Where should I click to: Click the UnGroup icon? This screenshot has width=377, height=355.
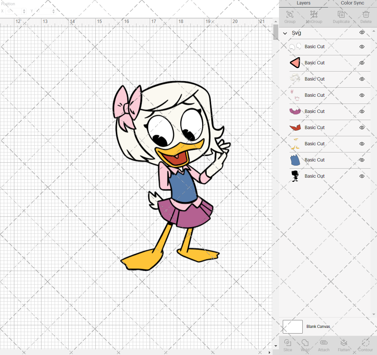point(314,14)
